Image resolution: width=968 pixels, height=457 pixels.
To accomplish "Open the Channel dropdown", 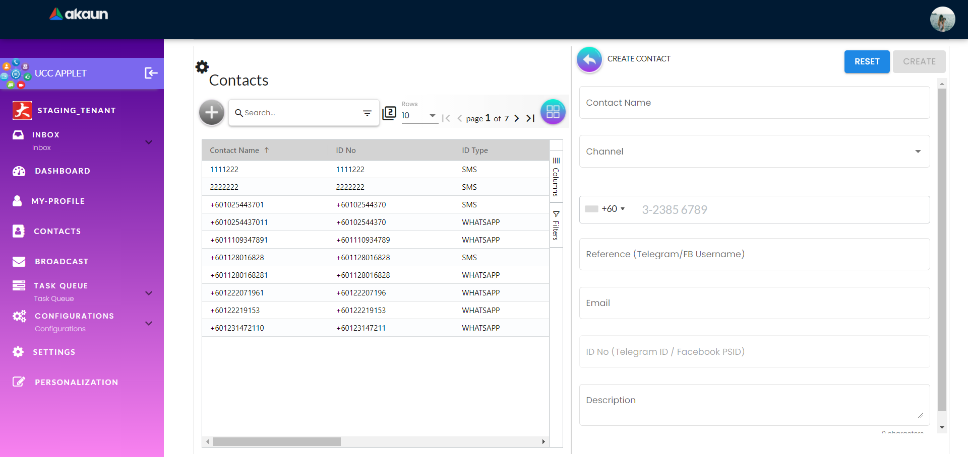I will click(x=754, y=151).
